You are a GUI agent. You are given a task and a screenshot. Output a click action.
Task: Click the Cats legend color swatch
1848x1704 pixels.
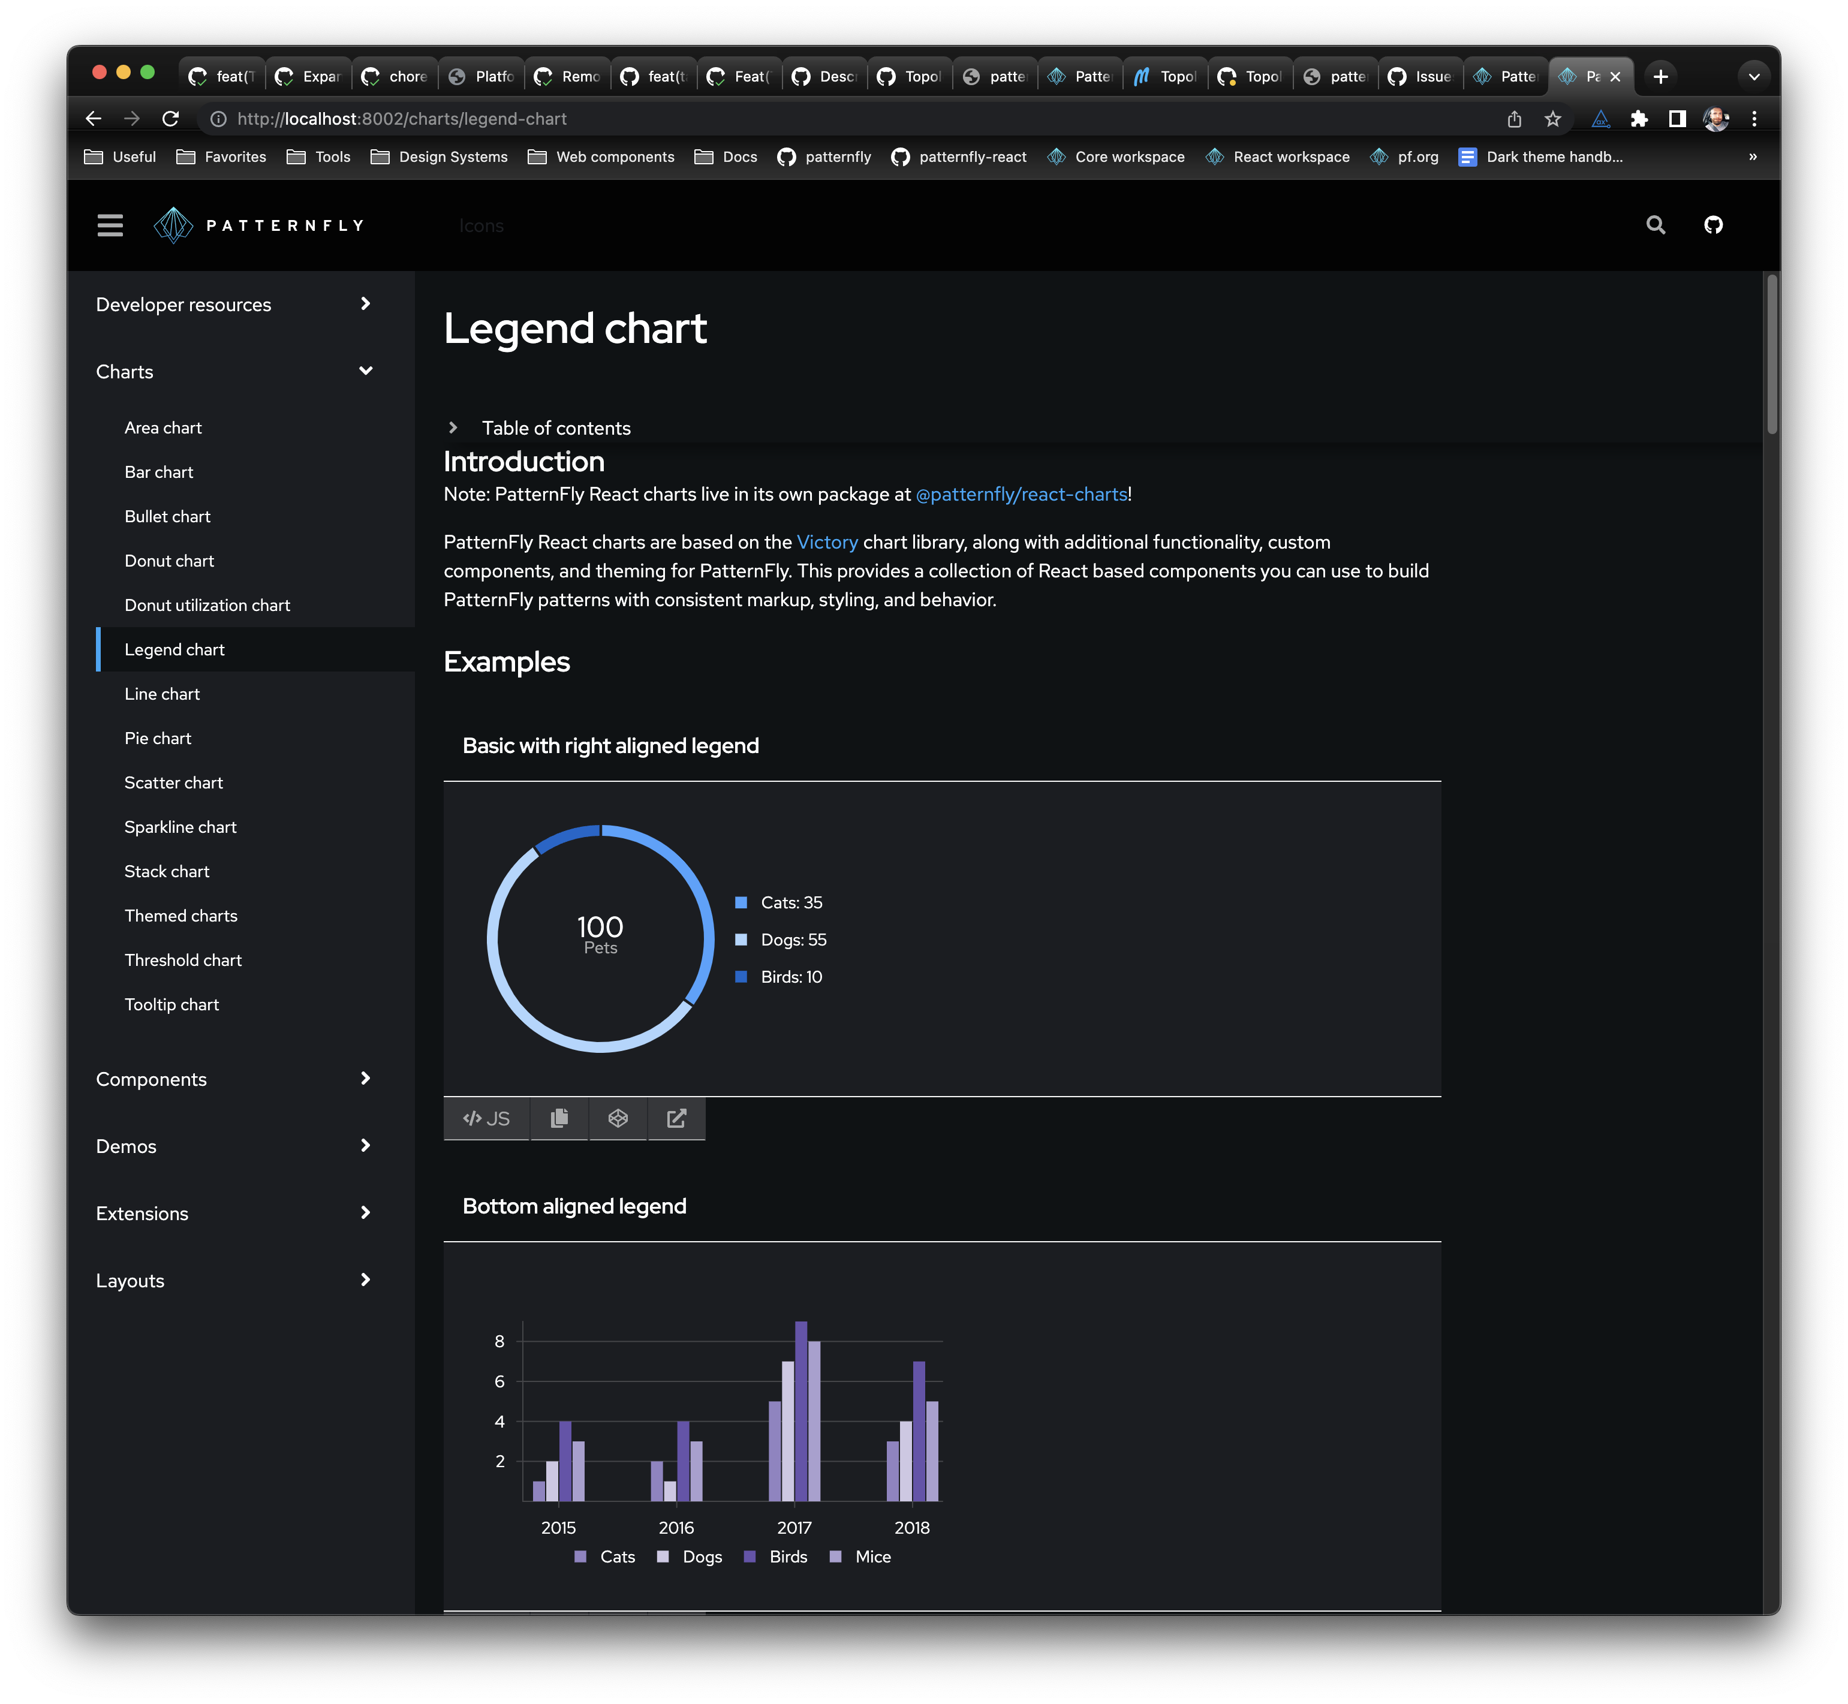pos(741,903)
